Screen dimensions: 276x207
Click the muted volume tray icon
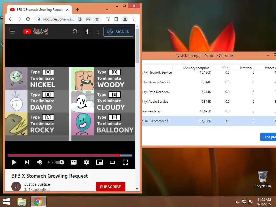tap(237, 202)
